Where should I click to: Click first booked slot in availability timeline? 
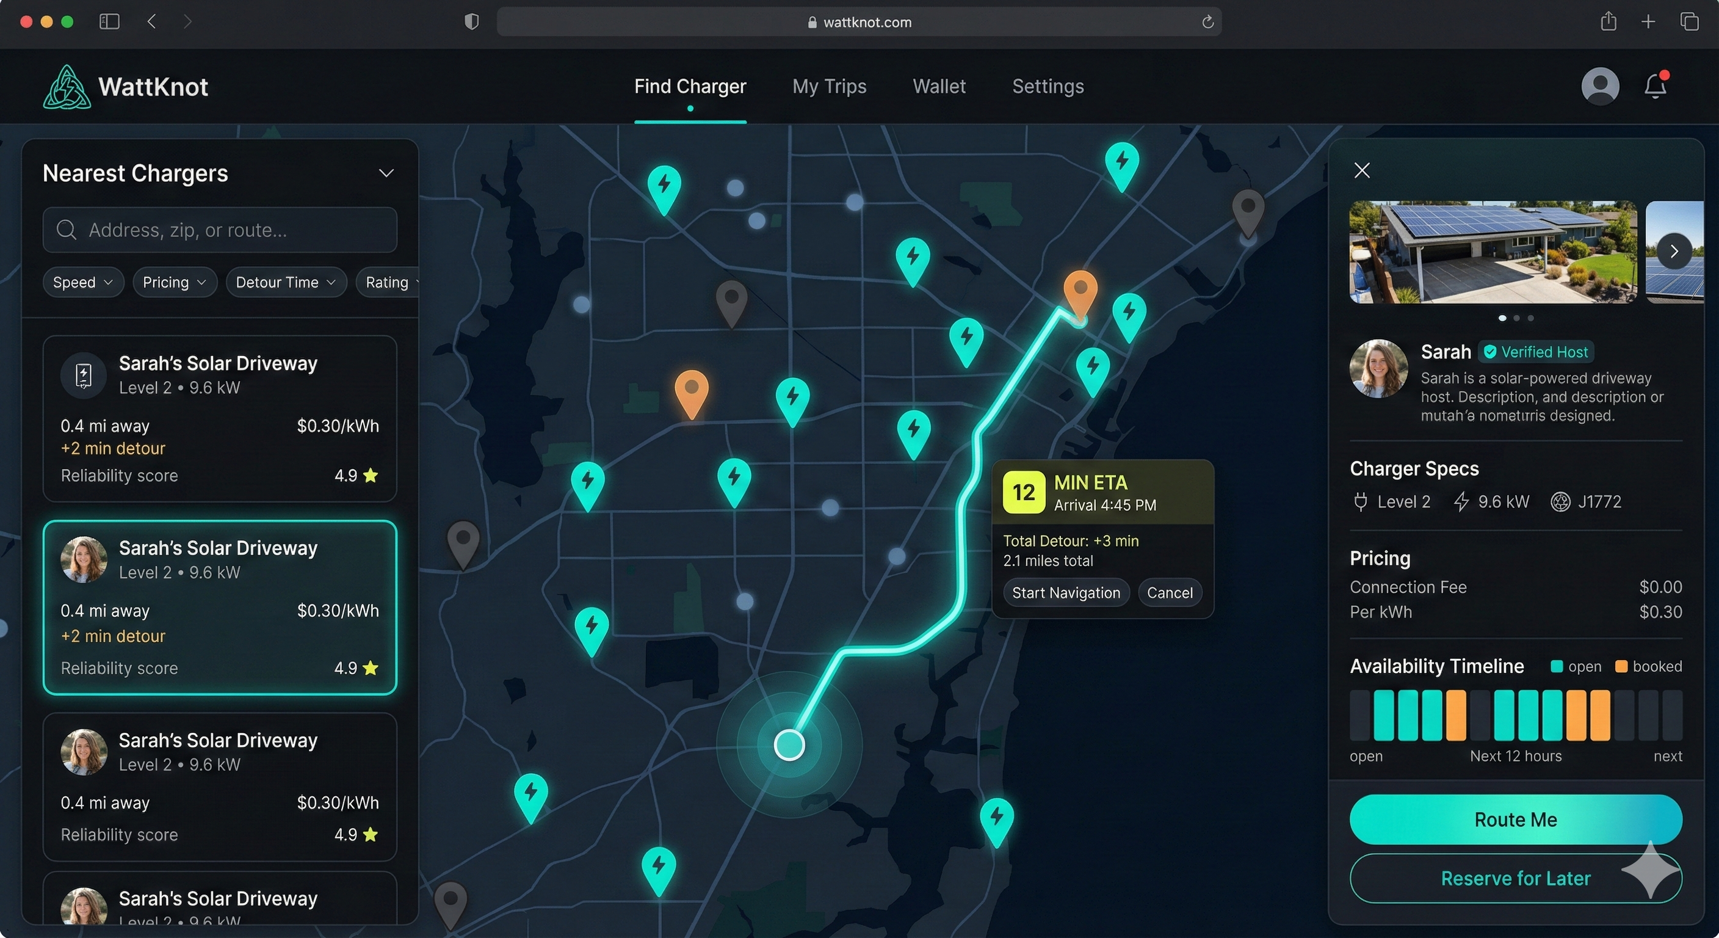tap(1455, 716)
